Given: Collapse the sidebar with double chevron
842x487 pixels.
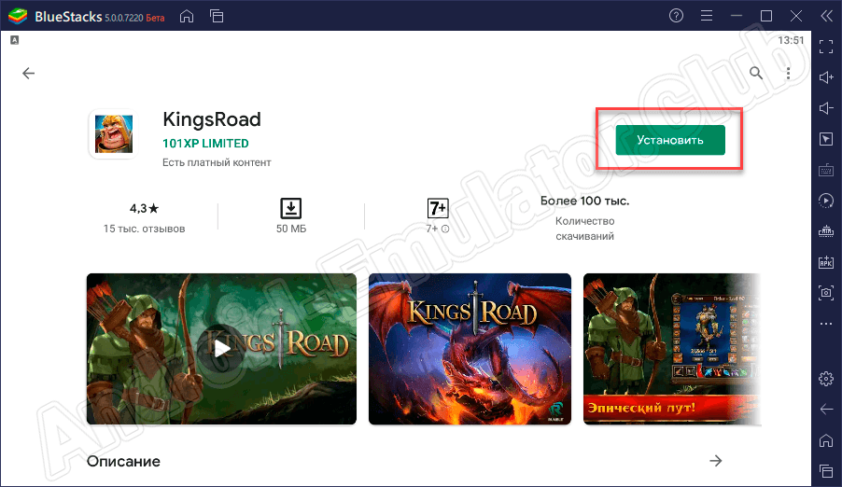Looking at the screenshot, I should click(x=825, y=16).
